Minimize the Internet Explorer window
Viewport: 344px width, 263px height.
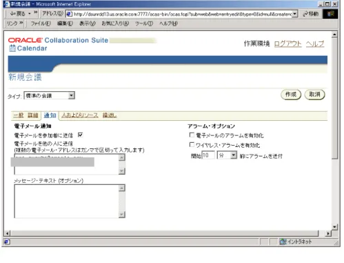[321, 4]
